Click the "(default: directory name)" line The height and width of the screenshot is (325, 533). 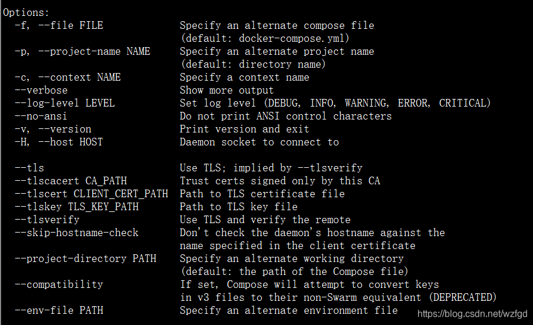pyautogui.click(x=254, y=64)
